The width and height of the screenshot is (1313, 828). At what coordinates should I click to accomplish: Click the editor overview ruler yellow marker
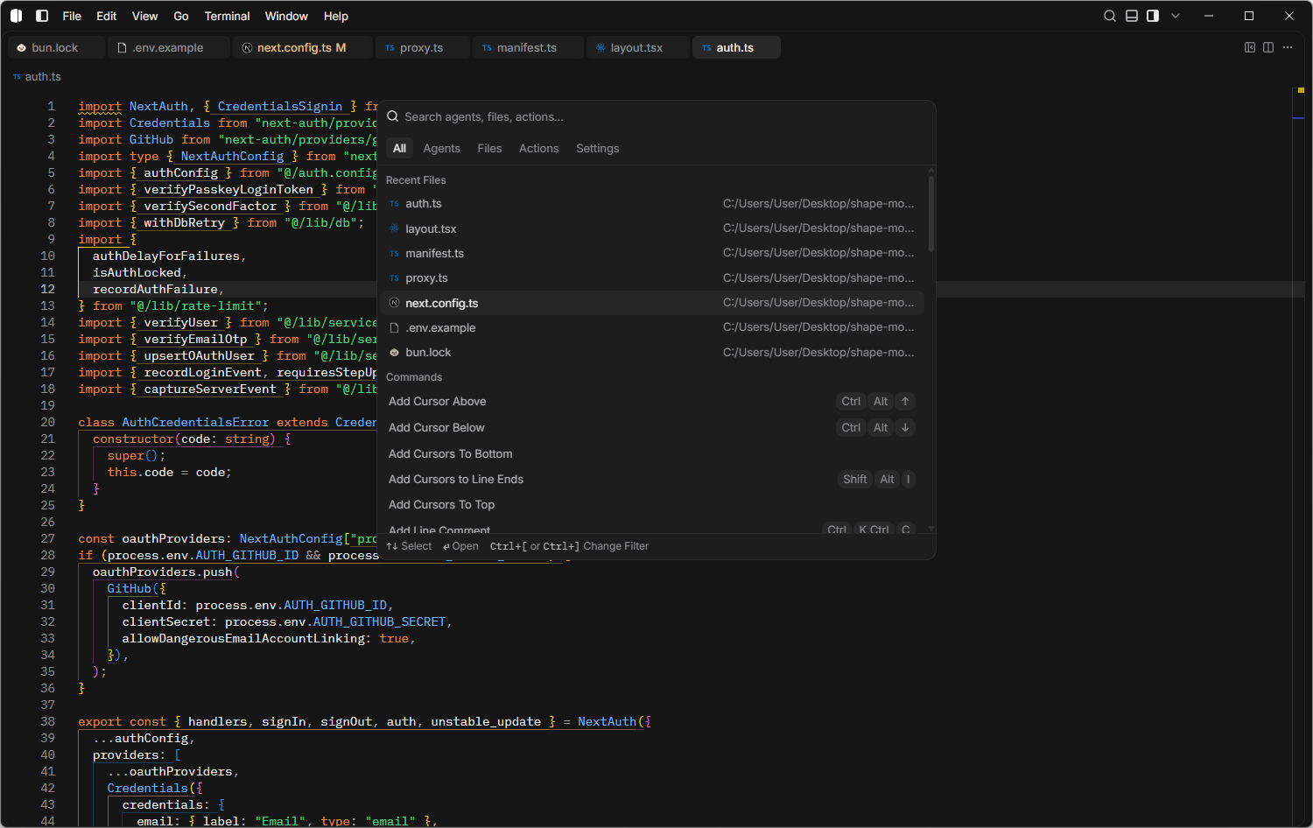coord(1301,90)
